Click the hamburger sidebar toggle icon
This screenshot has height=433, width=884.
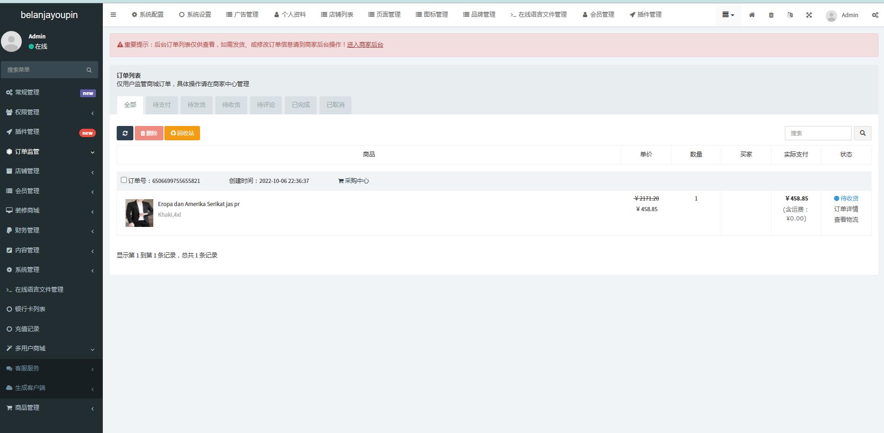[113, 15]
